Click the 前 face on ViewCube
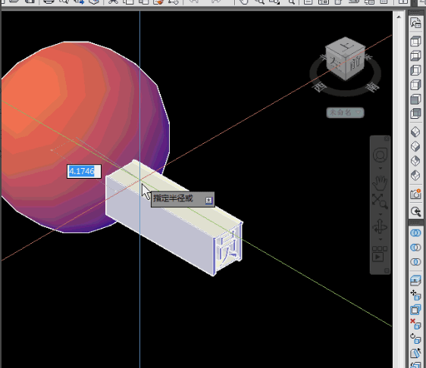This screenshot has width=426, height=368. coord(355,63)
